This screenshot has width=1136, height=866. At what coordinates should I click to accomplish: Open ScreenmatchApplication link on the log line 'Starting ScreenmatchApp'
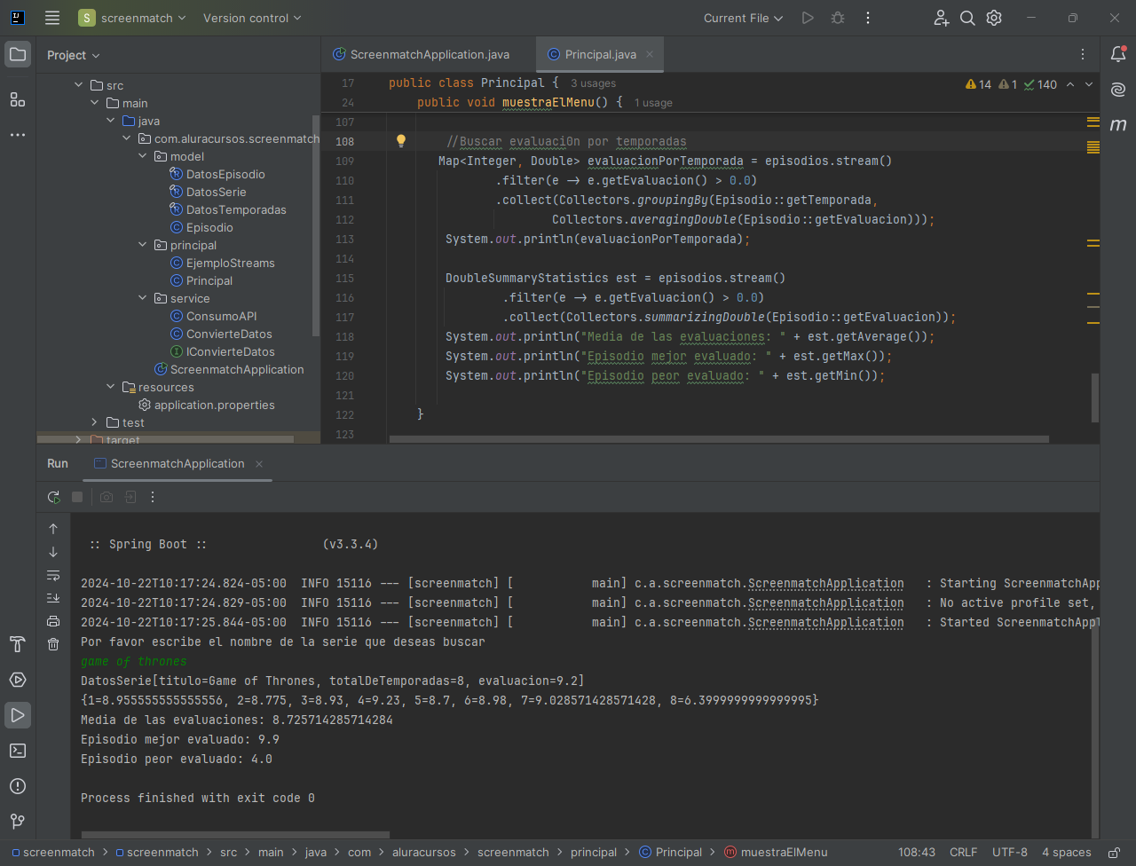[x=825, y=583]
